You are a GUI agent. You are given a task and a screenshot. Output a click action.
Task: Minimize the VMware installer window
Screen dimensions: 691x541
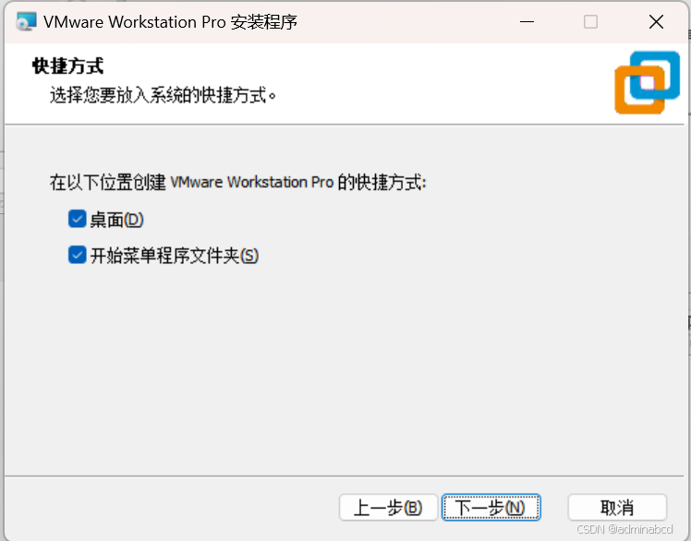click(x=527, y=21)
